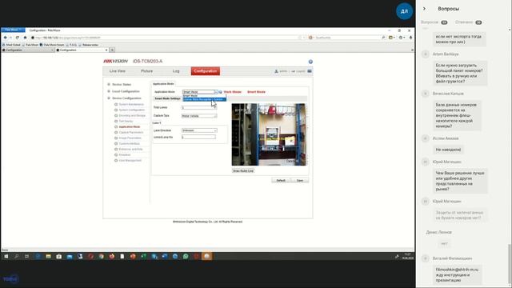Choose Smart Mode in the dropdown list
Screen dimensions: 512x288
pos(190,96)
